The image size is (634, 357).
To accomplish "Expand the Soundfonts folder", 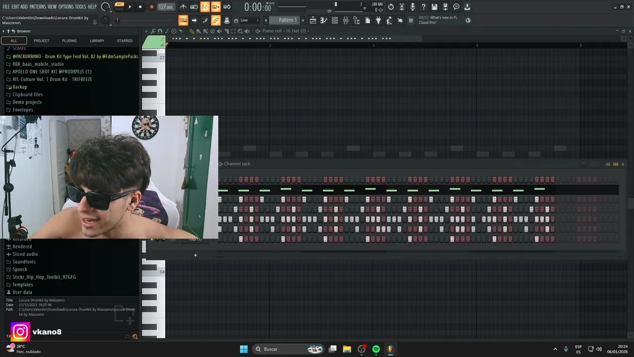I will pyautogui.click(x=24, y=262).
